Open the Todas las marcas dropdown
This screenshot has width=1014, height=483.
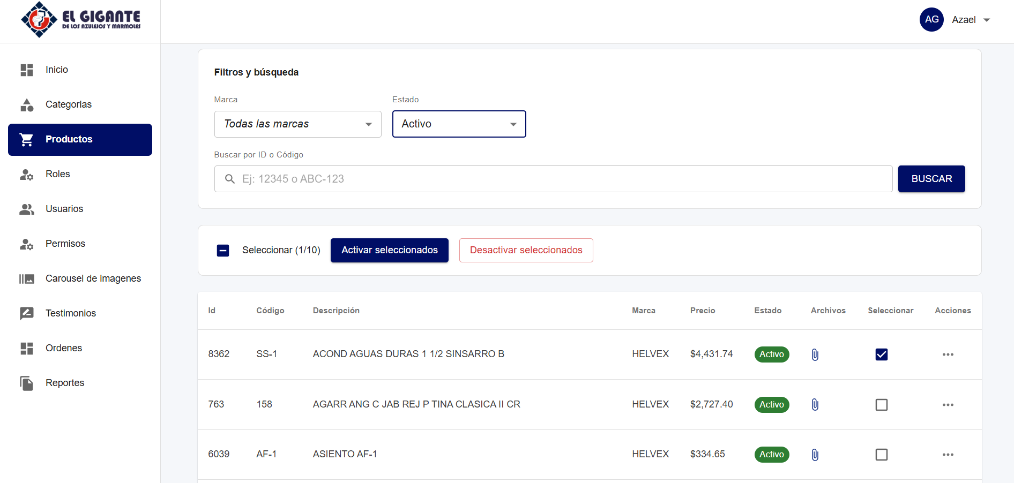click(297, 124)
